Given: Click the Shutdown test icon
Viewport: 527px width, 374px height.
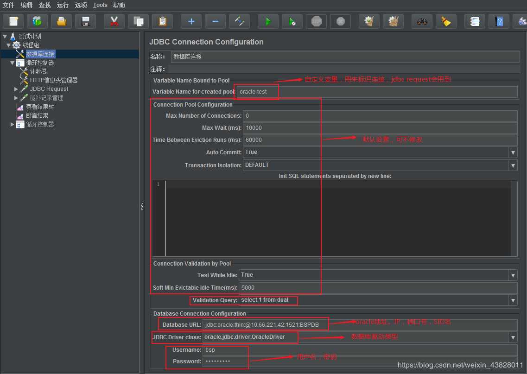Looking at the screenshot, I should (341, 21).
